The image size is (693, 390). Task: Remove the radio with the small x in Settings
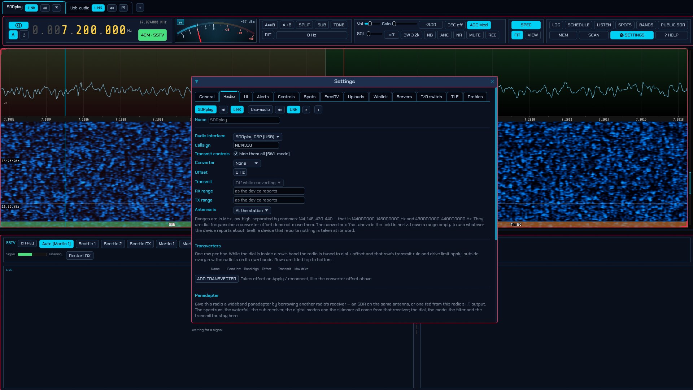click(306, 109)
